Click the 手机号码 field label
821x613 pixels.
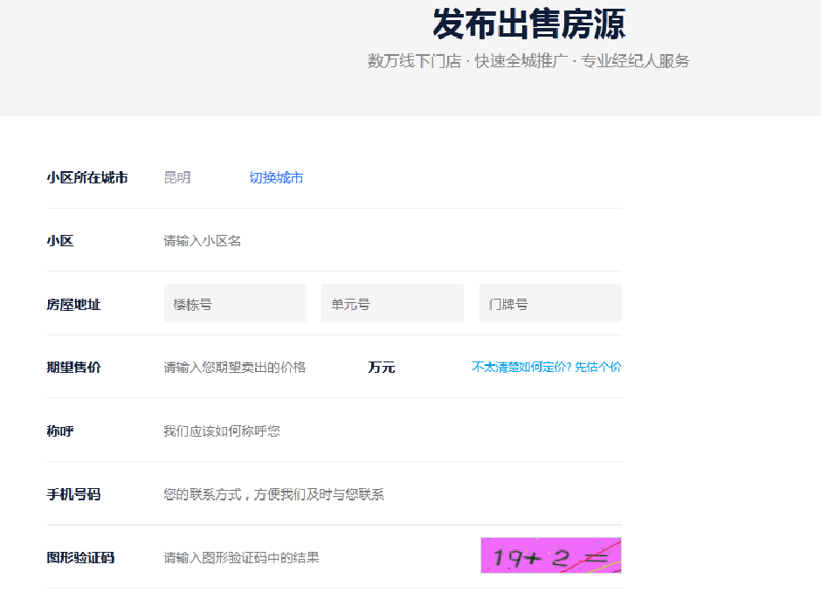(x=73, y=494)
